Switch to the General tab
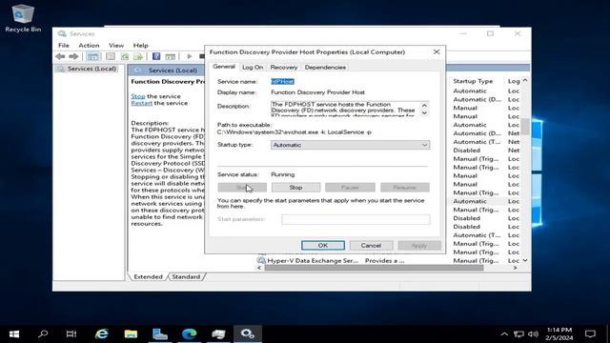Viewport: 610px width, 343px height. click(x=224, y=67)
